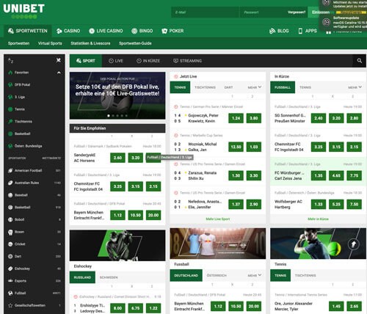Bet 1.45 on Ore, Junior Alexander
This screenshot has height=314, width=367.
[336, 306]
